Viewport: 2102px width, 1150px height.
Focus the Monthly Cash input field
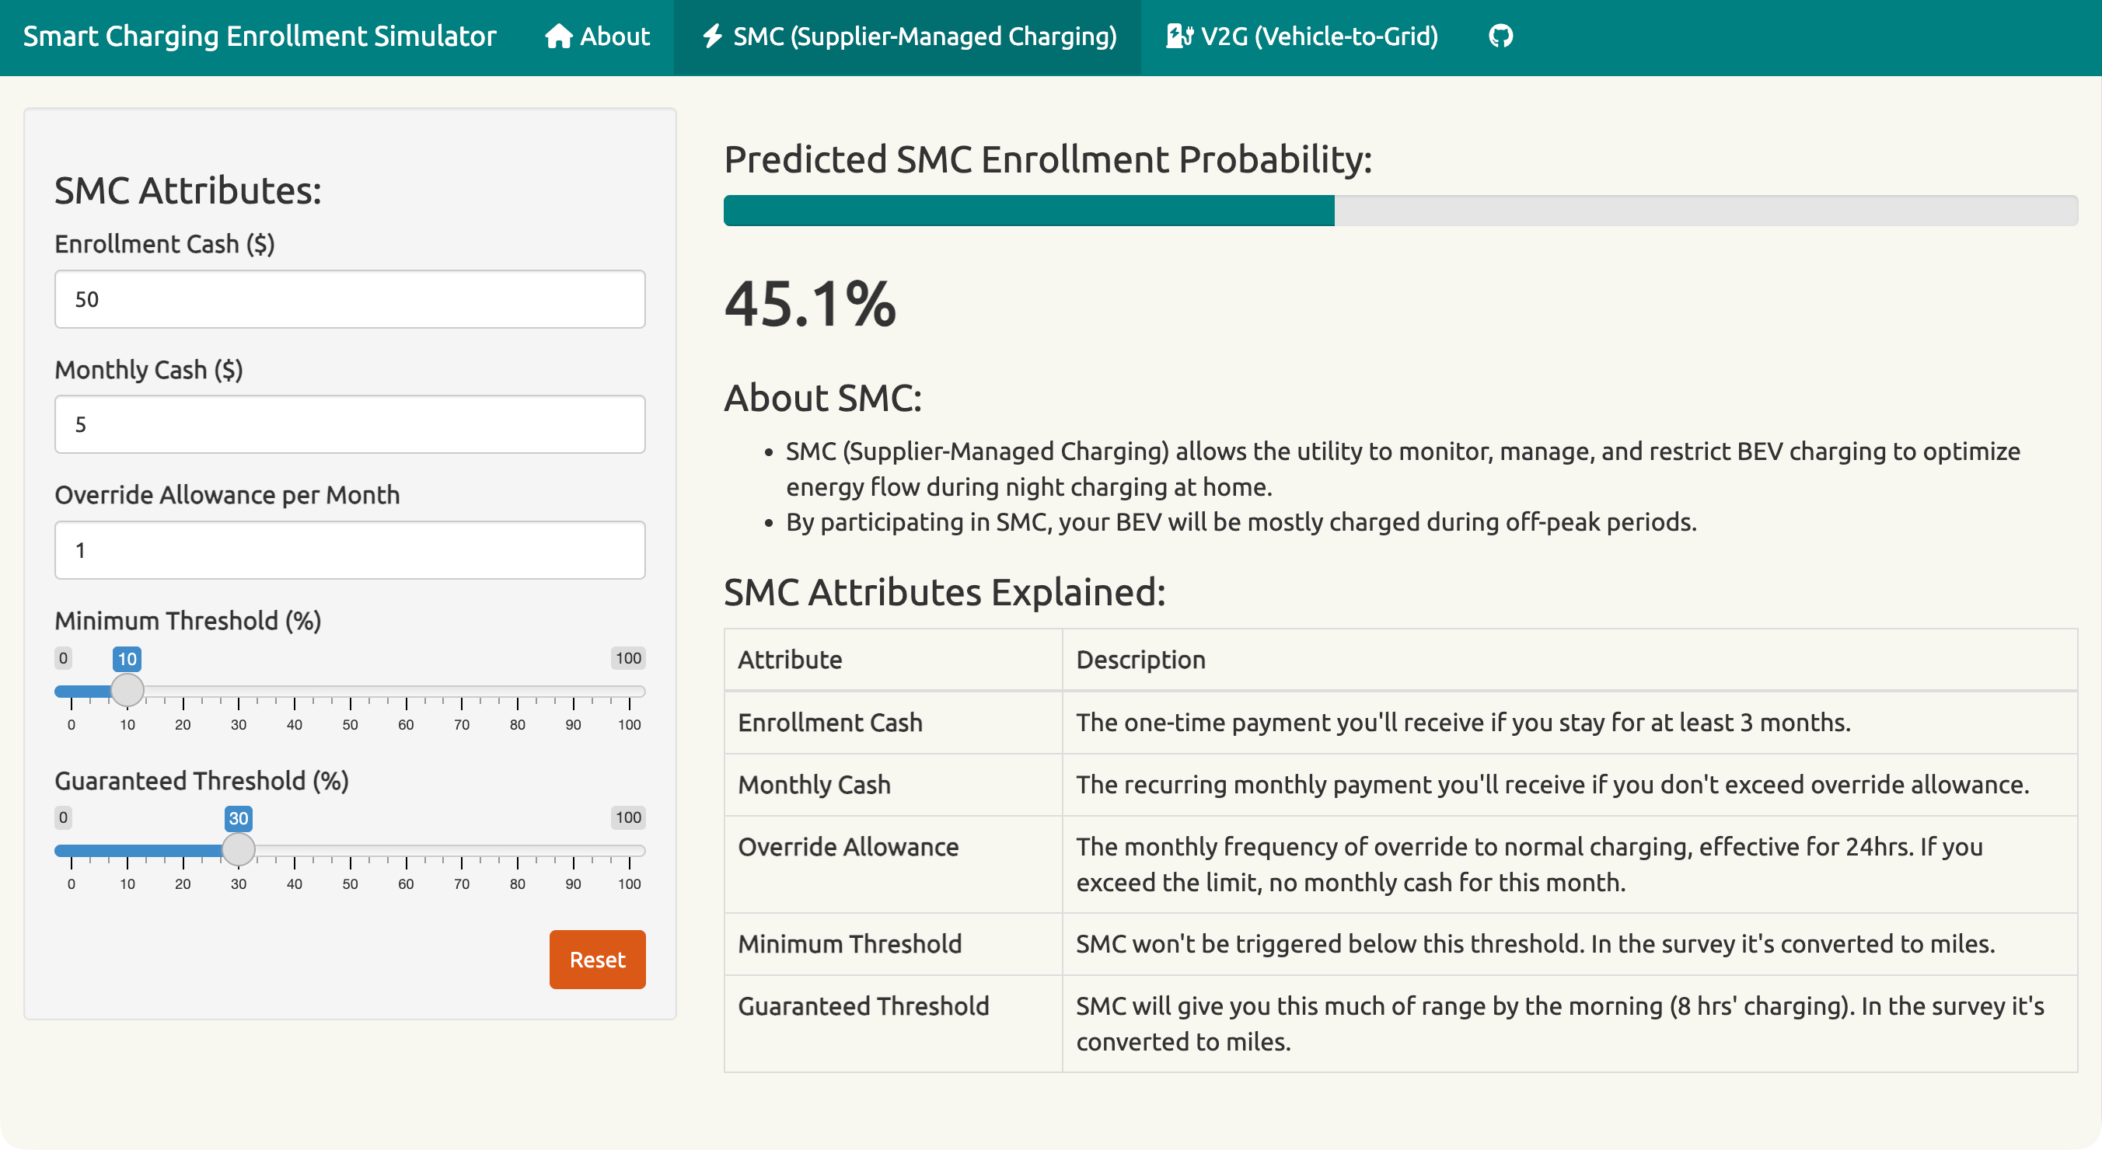pyautogui.click(x=350, y=424)
